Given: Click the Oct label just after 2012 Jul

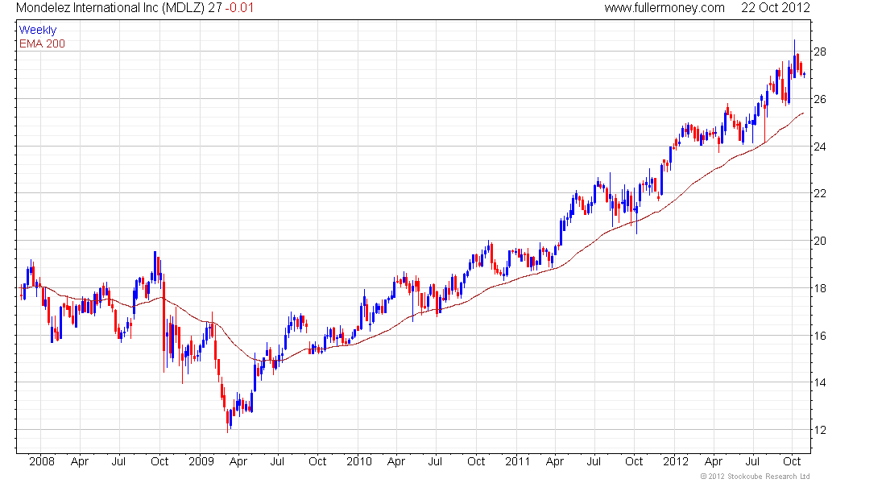Looking at the screenshot, I should tap(792, 461).
